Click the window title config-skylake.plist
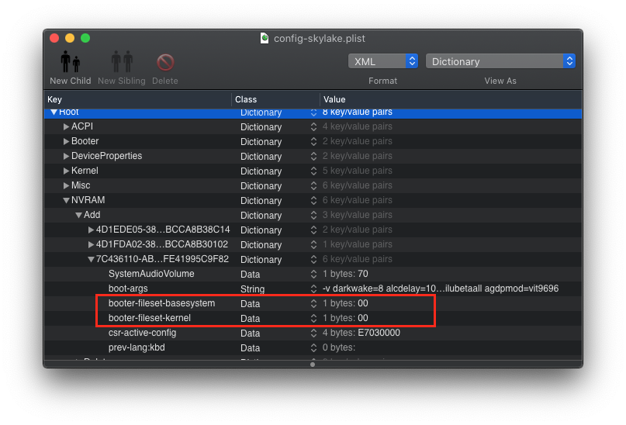626x425 pixels. [x=320, y=38]
